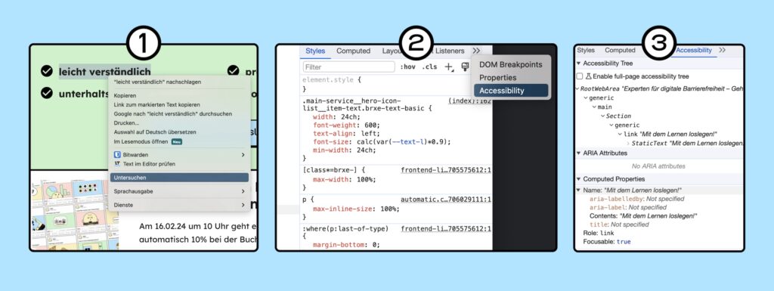Collapse the Computed Properties section
The height and width of the screenshot is (291, 774).
[578, 179]
